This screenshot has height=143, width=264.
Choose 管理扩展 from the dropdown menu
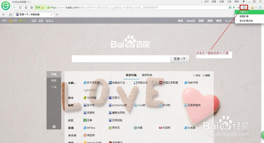(x=249, y=17)
